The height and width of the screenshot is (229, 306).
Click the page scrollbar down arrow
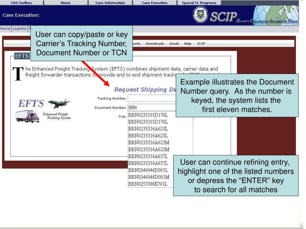301,225
